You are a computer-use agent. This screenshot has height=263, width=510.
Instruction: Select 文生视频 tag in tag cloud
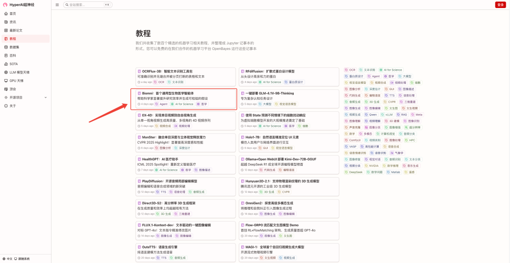pyautogui.click(x=410, y=108)
